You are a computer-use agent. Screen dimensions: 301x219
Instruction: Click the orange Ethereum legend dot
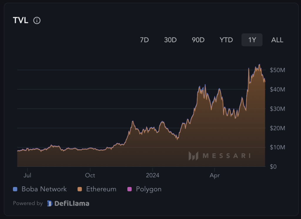coord(80,189)
